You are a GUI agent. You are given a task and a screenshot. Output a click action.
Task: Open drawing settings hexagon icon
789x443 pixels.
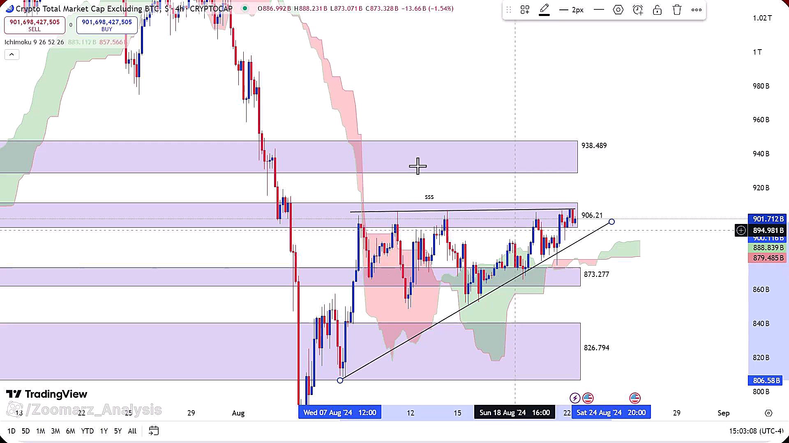[x=618, y=10]
